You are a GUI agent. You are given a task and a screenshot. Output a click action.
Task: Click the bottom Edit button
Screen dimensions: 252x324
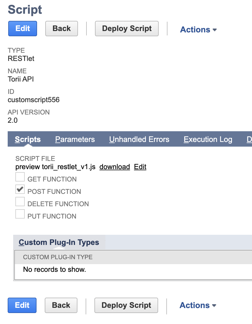[22, 305]
